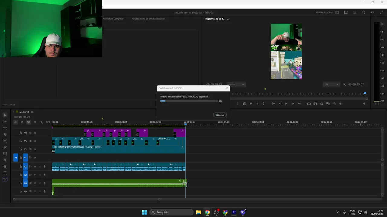This screenshot has width=387, height=217.
Task: Cancel the encoding with Cancelar button
Action: (220, 115)
